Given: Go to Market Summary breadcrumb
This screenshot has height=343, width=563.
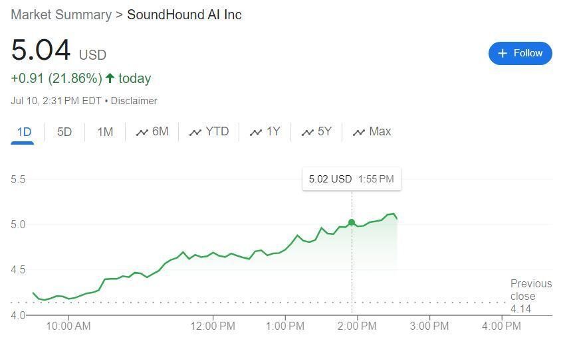Looking at the screenshot, I should [x=61, y=15].
